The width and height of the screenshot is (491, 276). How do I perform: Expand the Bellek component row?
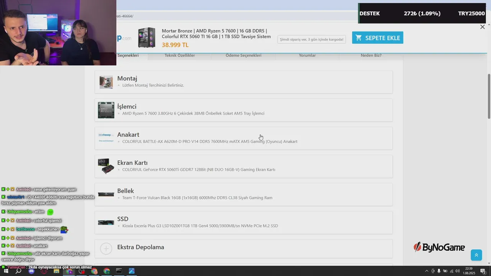244,194
